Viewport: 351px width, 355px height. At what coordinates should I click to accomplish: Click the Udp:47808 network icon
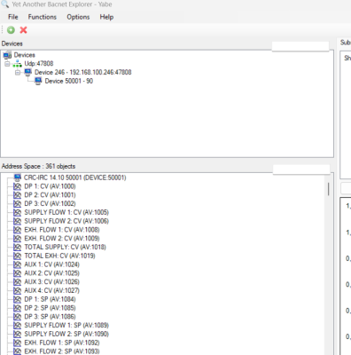[x=18, y=64]
